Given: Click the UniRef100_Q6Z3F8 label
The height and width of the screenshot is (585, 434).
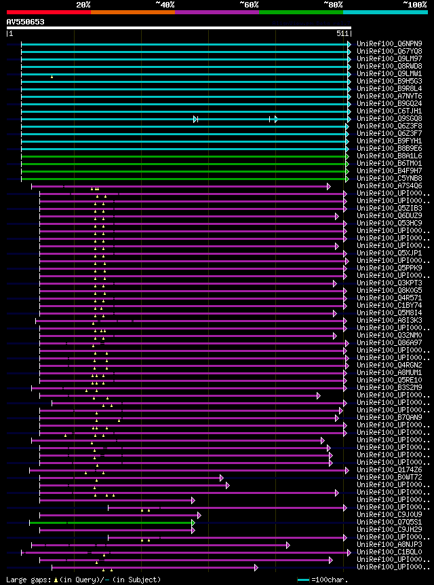Looking at the screenshot, I should (x=389, y=126).
